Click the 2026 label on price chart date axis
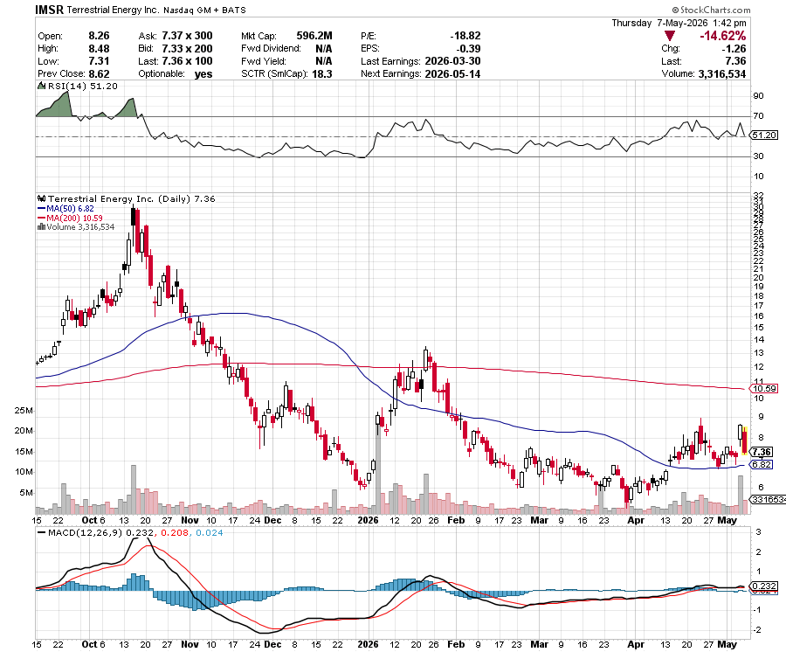 tap(368, 520)
